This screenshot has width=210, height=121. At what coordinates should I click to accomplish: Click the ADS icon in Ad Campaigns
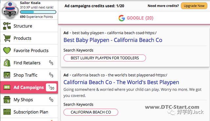tap(7, 87)
